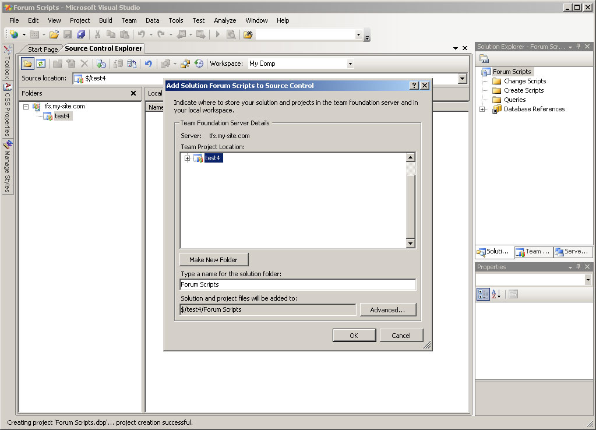Open the Tools menu
The width and height of the screenshot is (596, 430).
175,20
